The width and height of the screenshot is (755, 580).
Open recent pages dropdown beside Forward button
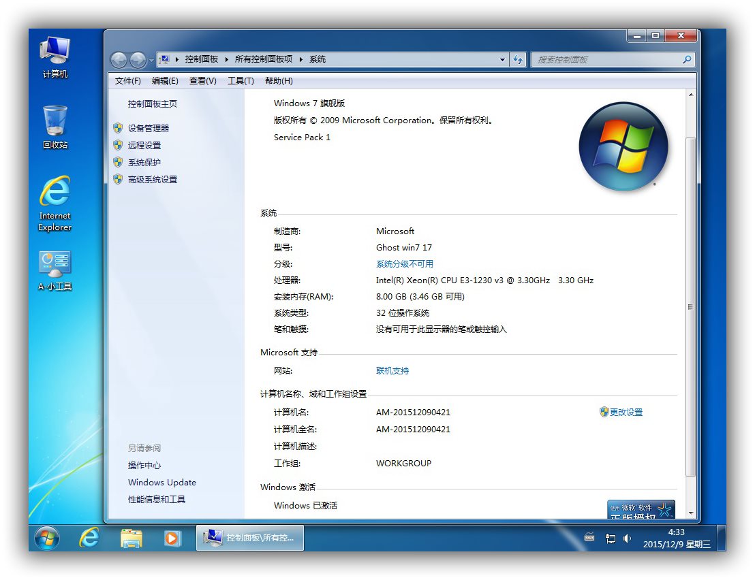coord(151,60)
